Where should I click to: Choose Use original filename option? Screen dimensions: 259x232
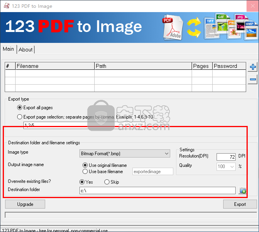click(104, 165)
